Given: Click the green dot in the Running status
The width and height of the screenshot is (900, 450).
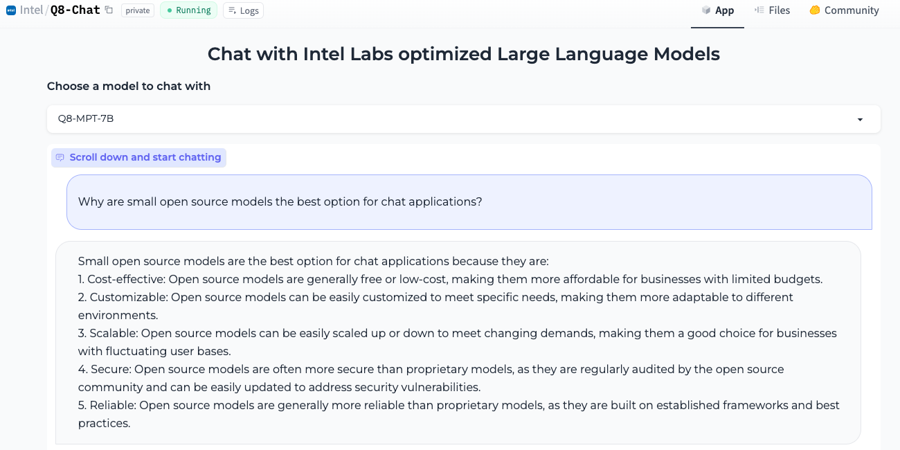Looking at the screenshot, I should pyautogui.click(x=170, y=10).
